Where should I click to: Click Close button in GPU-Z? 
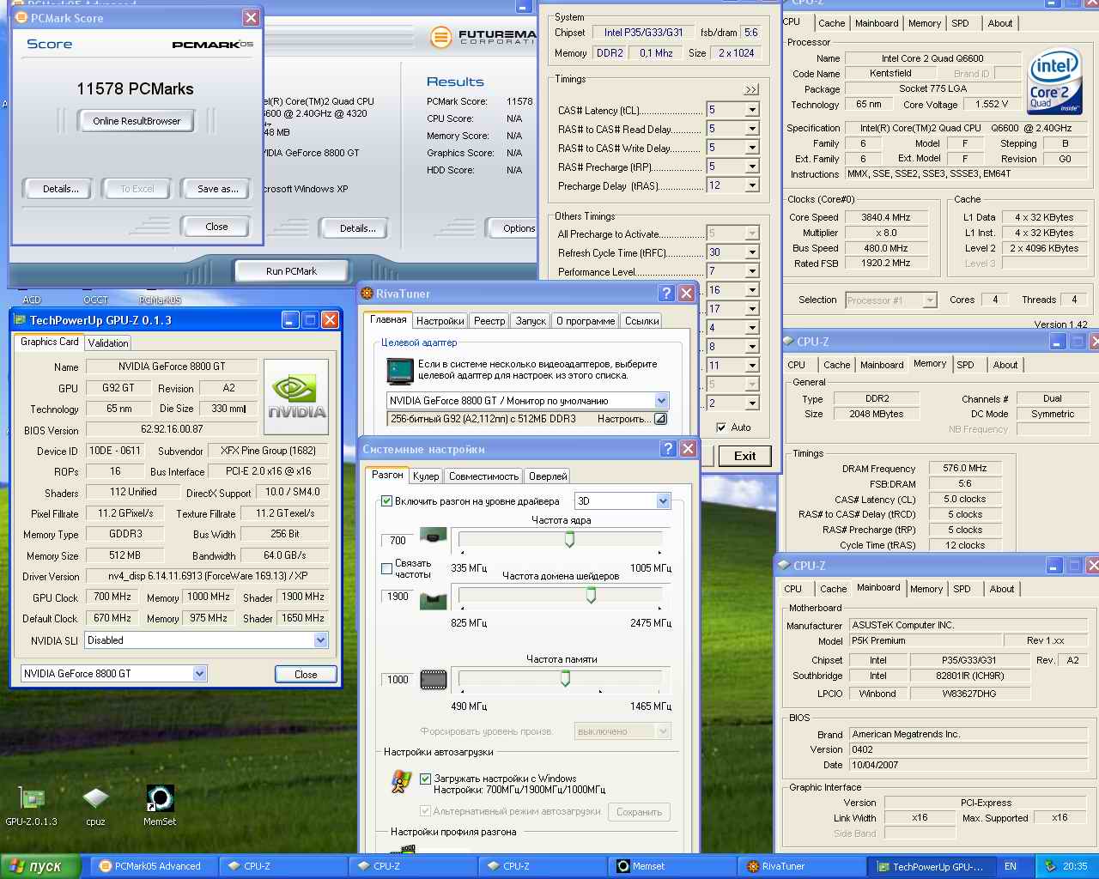tap(306, 675)
